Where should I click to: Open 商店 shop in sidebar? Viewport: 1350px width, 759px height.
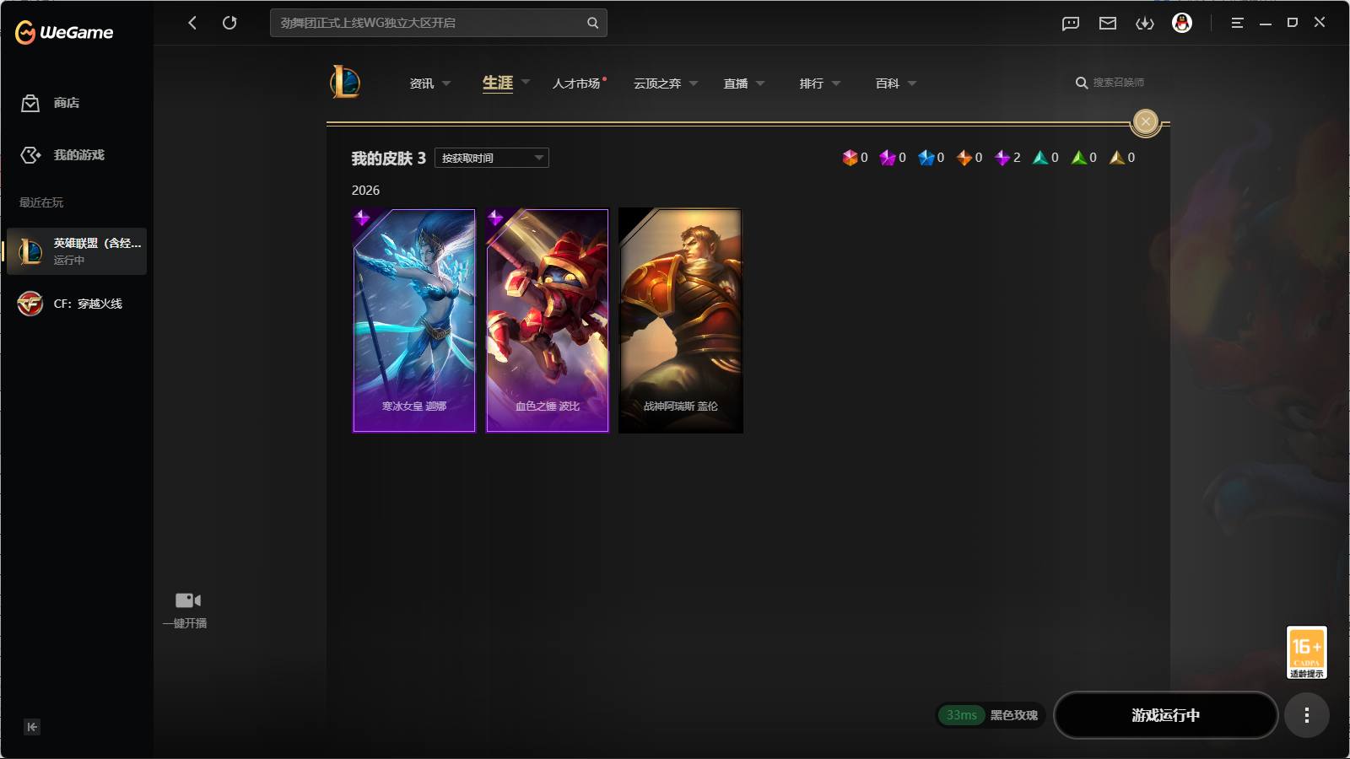(51, 103)
